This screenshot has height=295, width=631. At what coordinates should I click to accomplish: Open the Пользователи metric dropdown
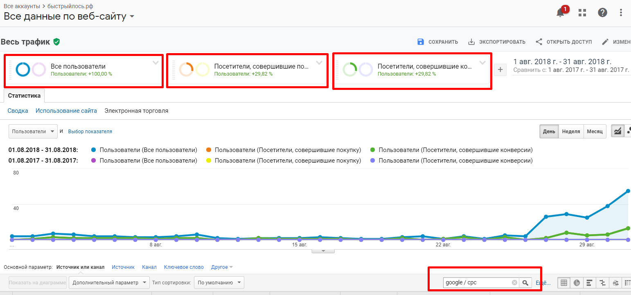pos(33,132)
